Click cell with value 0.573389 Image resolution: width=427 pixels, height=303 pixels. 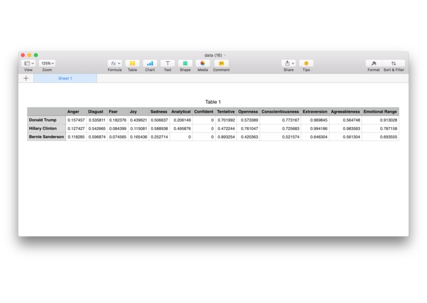[x=248, y=120]
